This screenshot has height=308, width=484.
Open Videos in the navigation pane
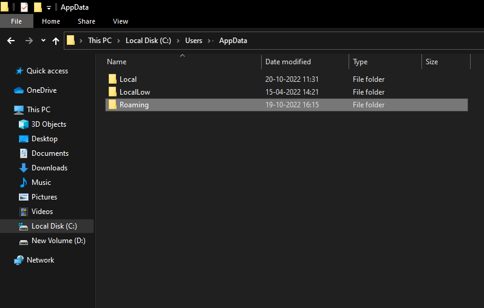[x=42, y=212]
